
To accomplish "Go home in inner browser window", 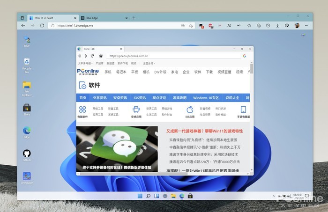I will click(101, 56).
